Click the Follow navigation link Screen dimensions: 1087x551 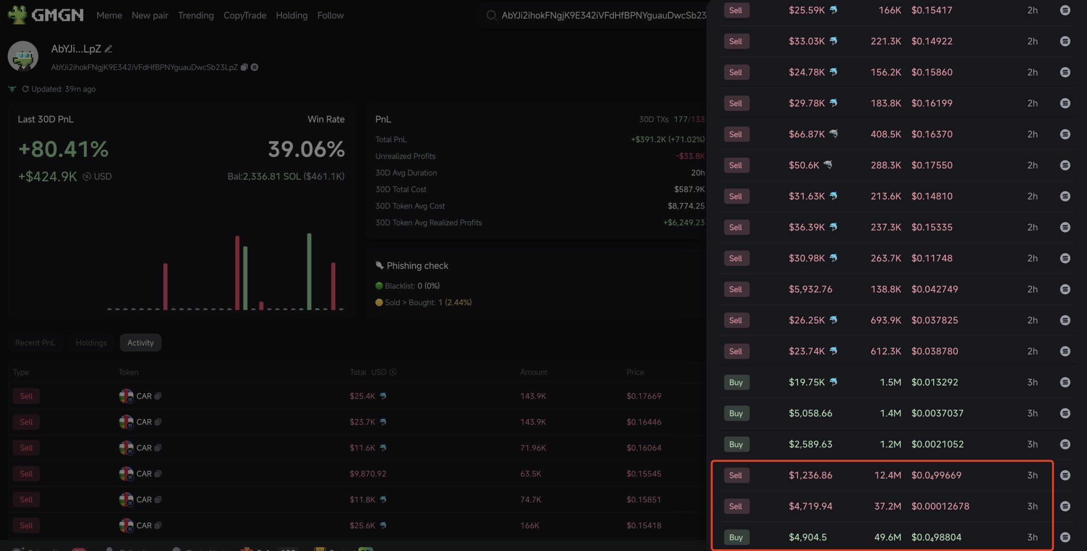(330, 15)
